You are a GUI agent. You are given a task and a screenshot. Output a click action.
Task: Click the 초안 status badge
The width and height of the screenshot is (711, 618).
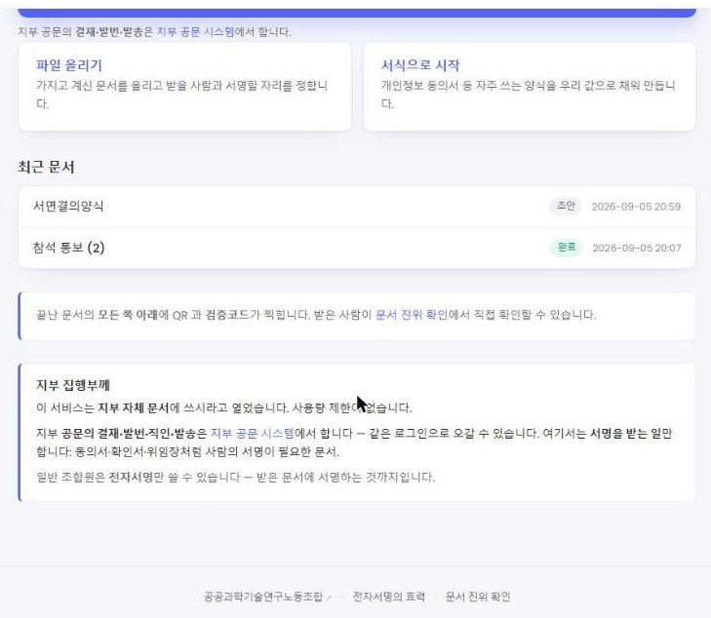coord(566,206)
